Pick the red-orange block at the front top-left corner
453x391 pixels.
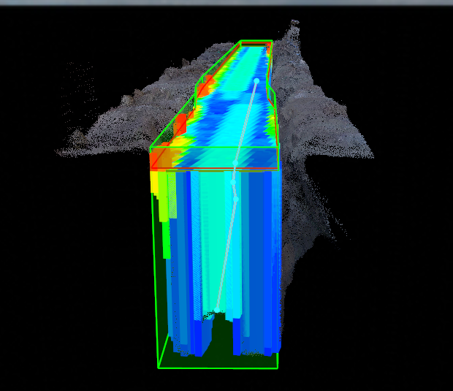[164, 159]
